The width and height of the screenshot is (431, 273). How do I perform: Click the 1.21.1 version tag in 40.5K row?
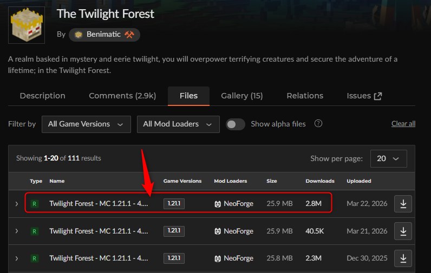tap(174, 231)
